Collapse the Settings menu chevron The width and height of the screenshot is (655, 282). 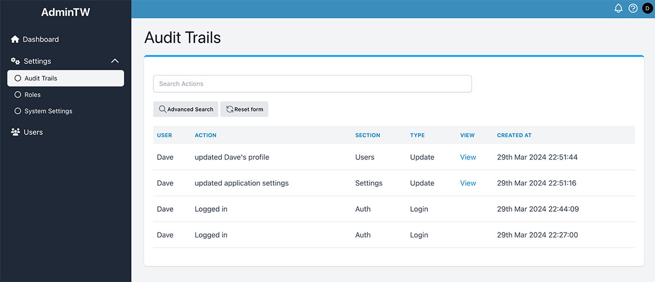[115, 61]
